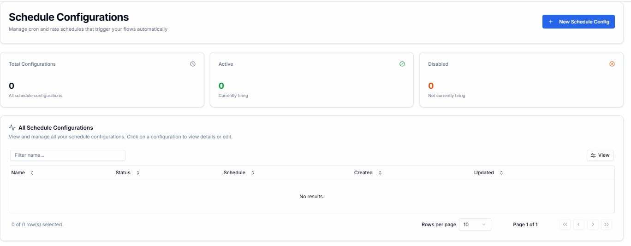Click the Page 1 of 1 indicator
The width and height of the screenshot is (631, 246).
tap(525, 224)
